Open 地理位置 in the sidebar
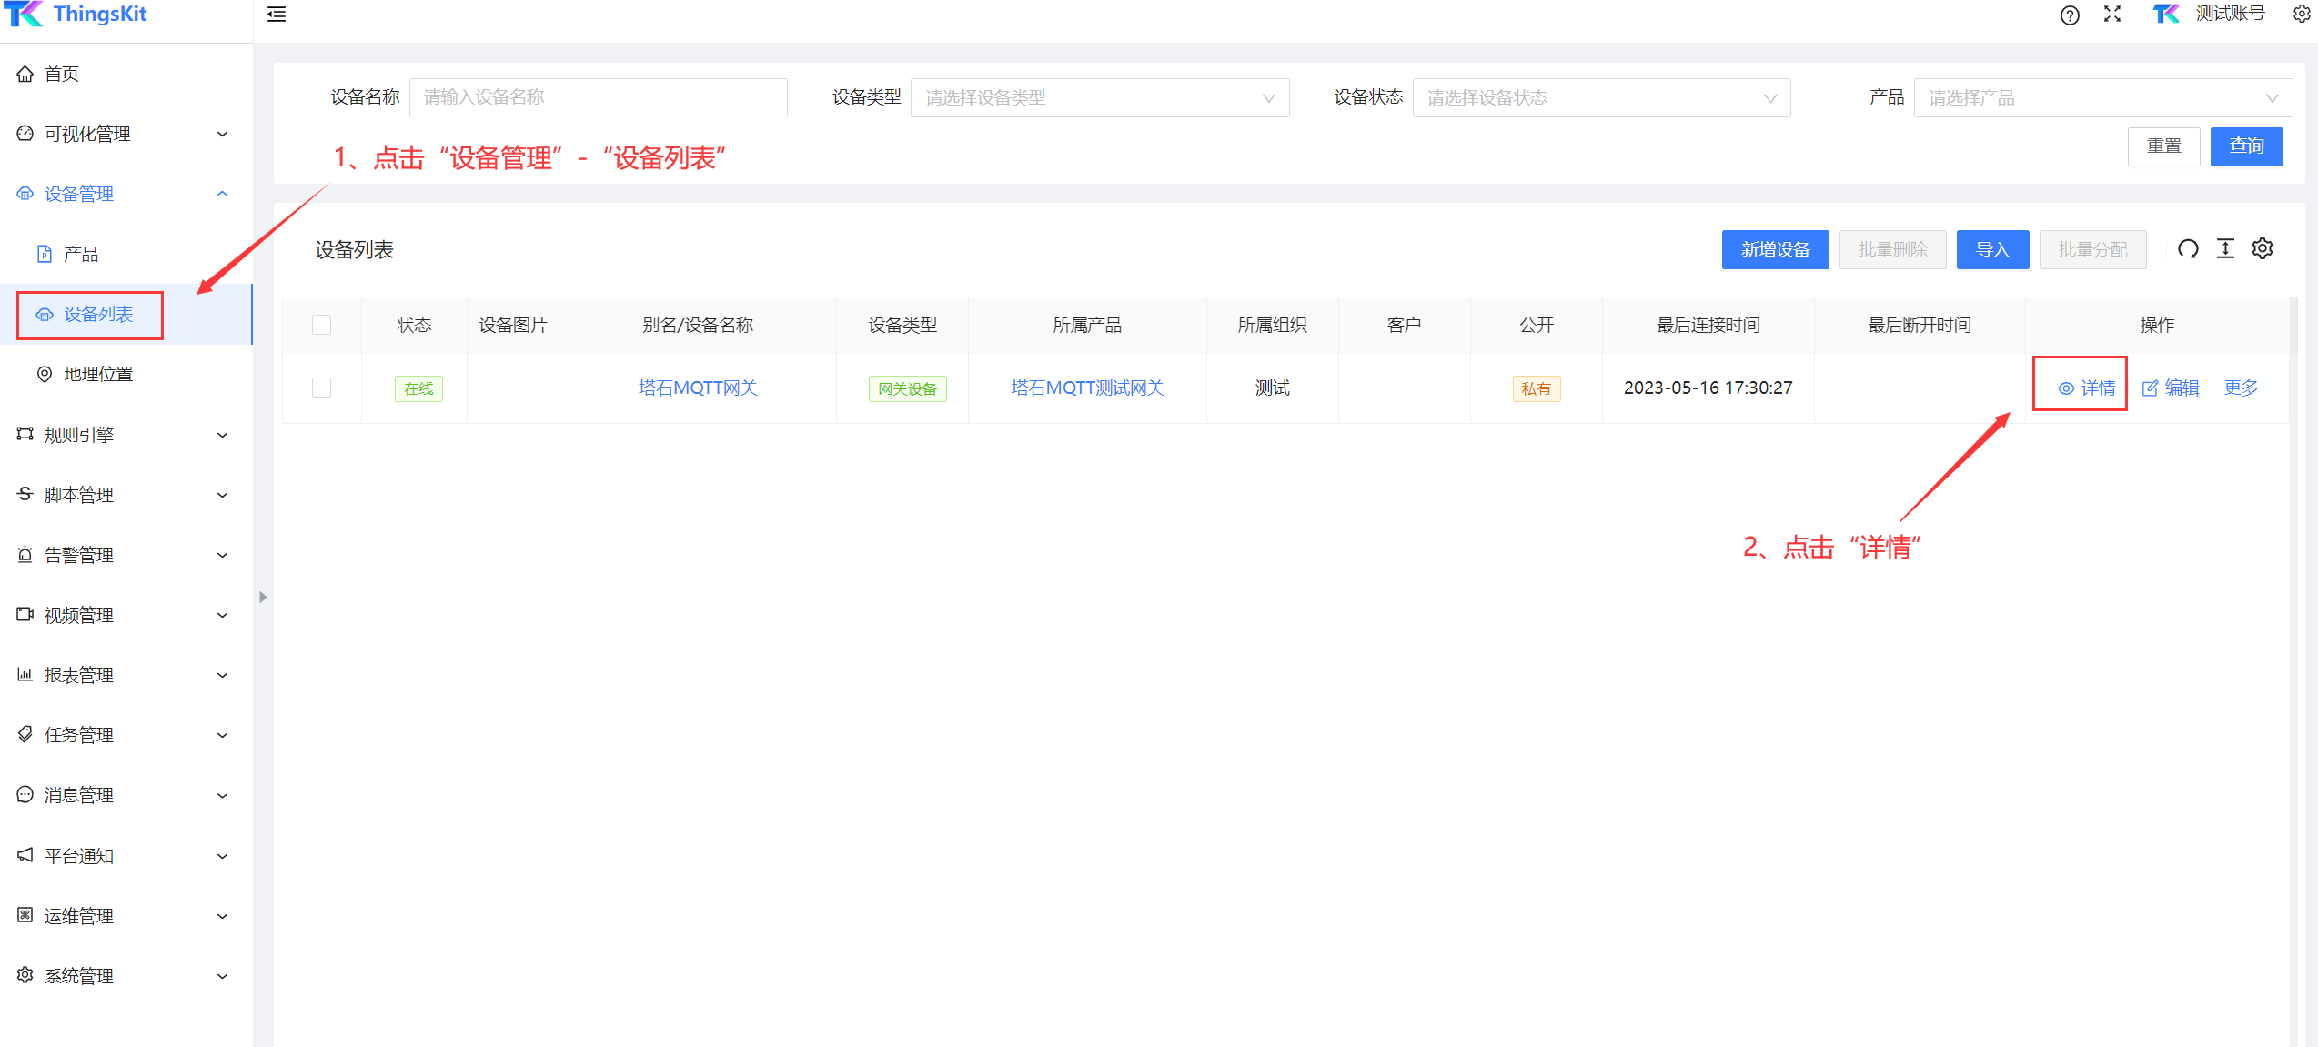 pos(98,375)
